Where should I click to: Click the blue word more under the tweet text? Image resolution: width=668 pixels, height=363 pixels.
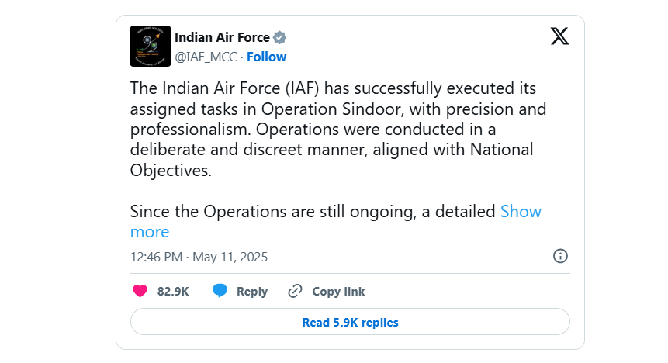point(150,232)
